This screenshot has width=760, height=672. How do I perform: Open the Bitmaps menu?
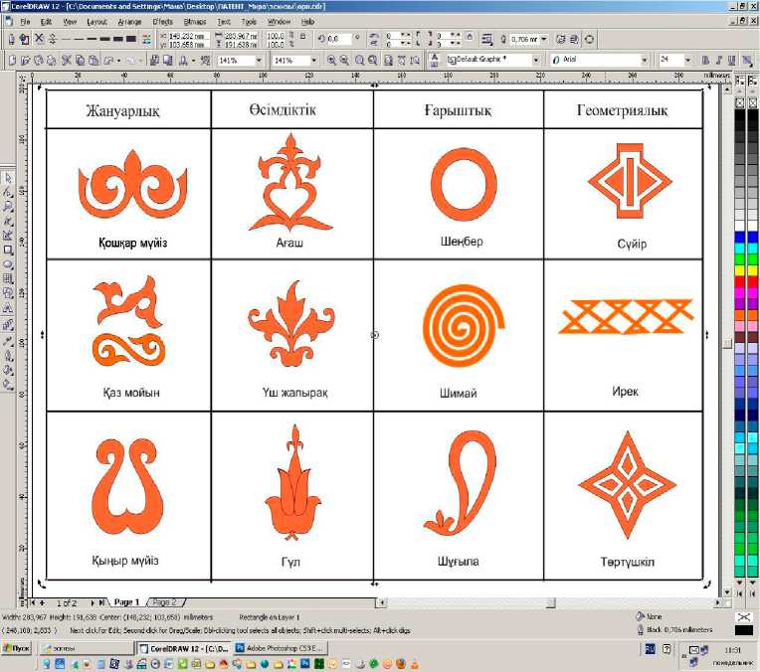[195, 22]
